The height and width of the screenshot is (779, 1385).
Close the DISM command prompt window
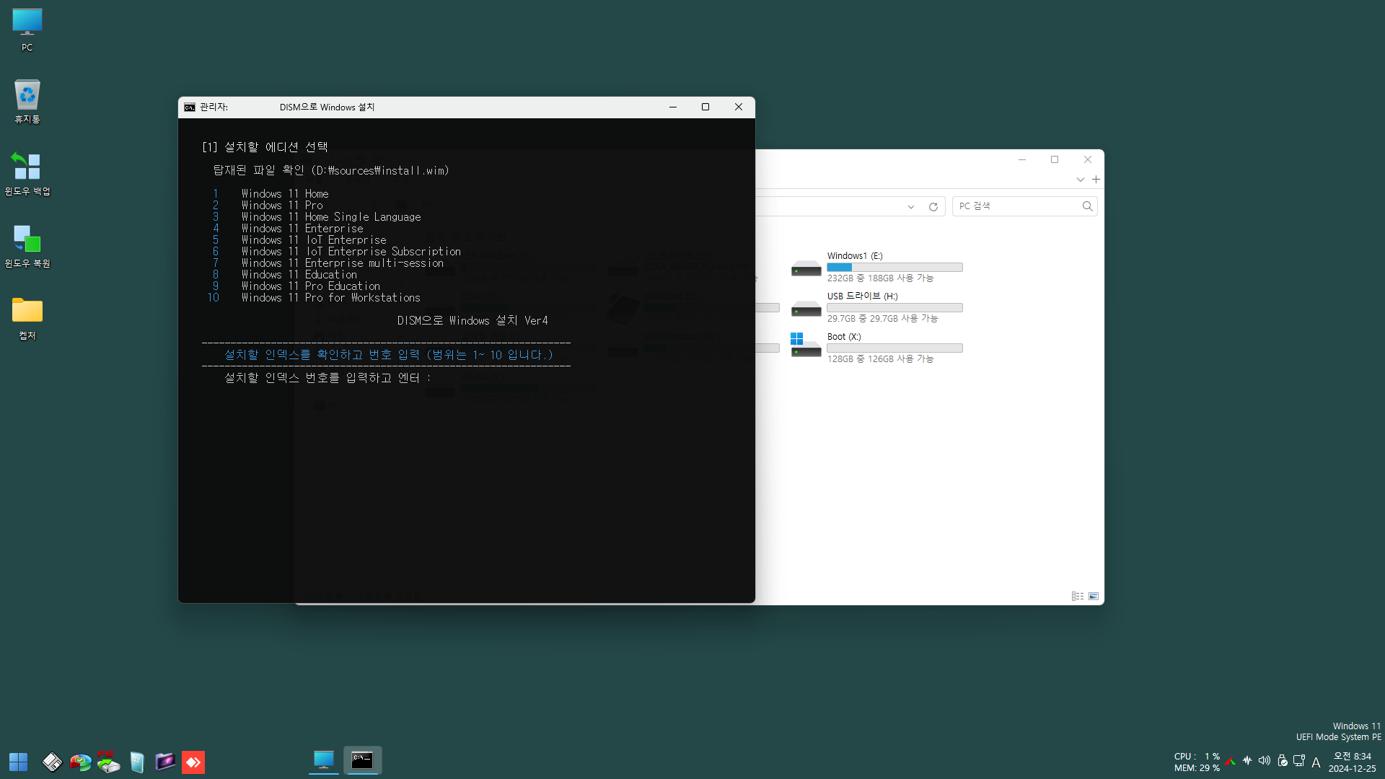pos(739,107)
